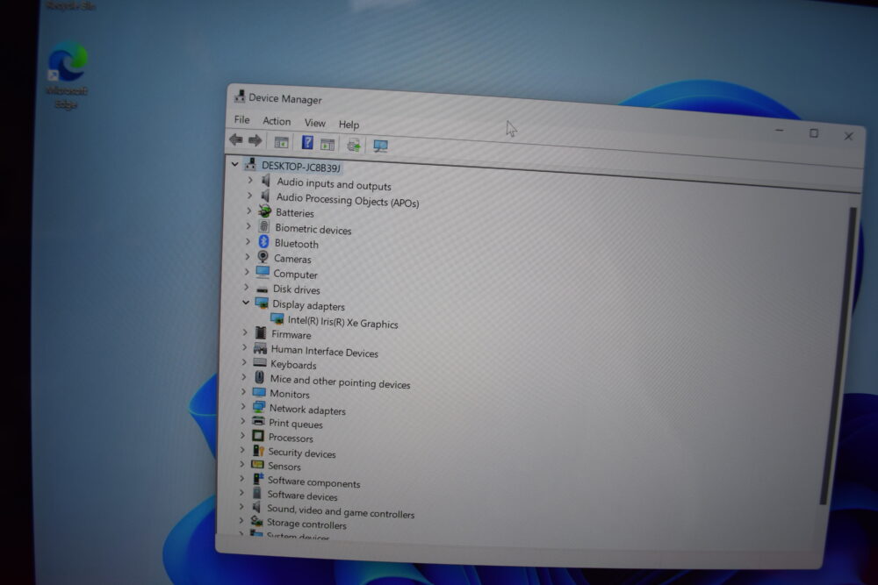Screen dimensions: 878x585
Task: Click the Bluetooth category icon
Action: 263,241
